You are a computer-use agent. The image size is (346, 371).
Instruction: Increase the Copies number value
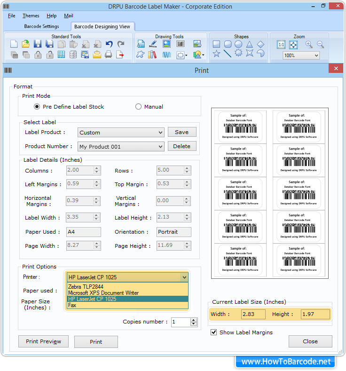194,320
